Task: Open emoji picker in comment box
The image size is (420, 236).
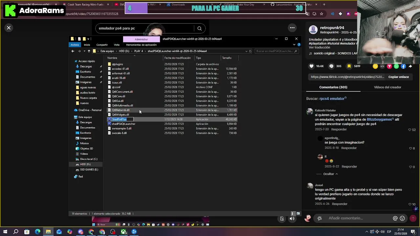Action: coord(402,218)
